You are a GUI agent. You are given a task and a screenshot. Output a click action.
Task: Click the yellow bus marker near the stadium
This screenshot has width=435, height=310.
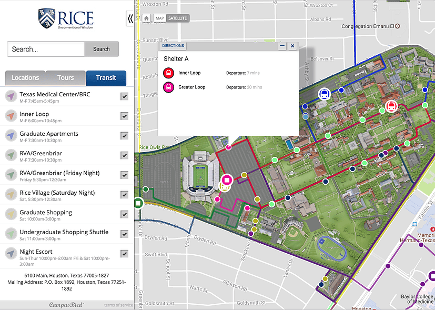(x=224, y=187)
